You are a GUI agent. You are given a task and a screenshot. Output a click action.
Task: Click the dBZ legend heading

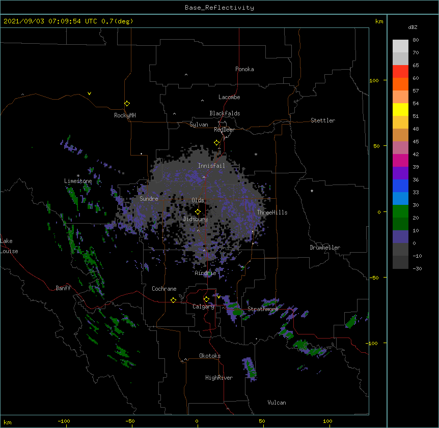click(413, 27)
